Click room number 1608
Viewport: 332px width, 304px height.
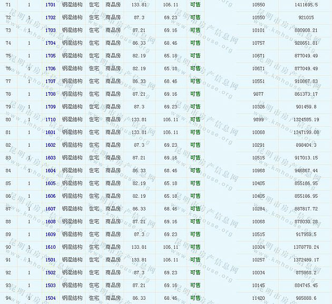51,222
